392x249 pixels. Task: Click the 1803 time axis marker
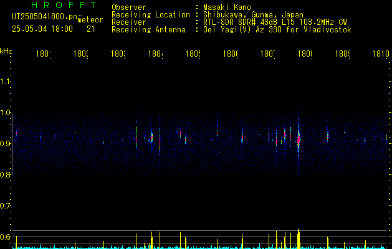pos(118,54)
